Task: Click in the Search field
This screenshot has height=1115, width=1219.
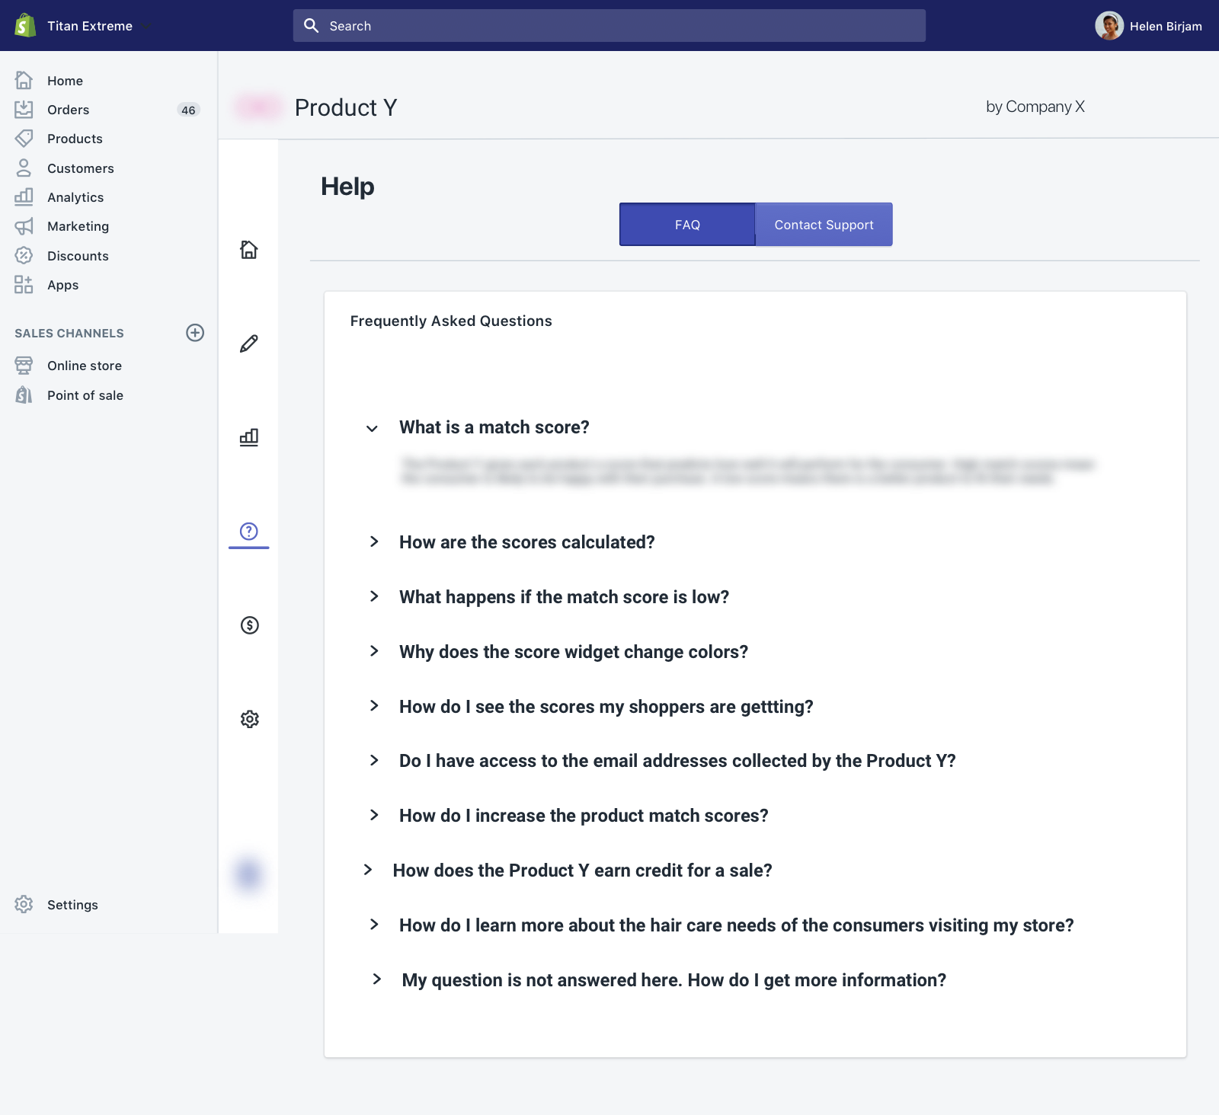Action: (x=609, y=26)
